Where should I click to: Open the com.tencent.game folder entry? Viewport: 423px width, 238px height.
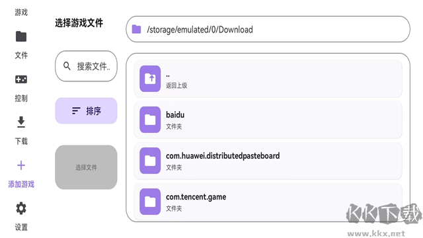pos(268,202)
